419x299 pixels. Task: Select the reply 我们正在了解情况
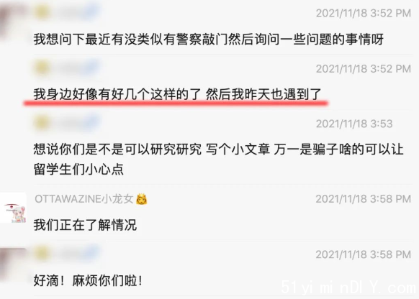pos(85,225)
